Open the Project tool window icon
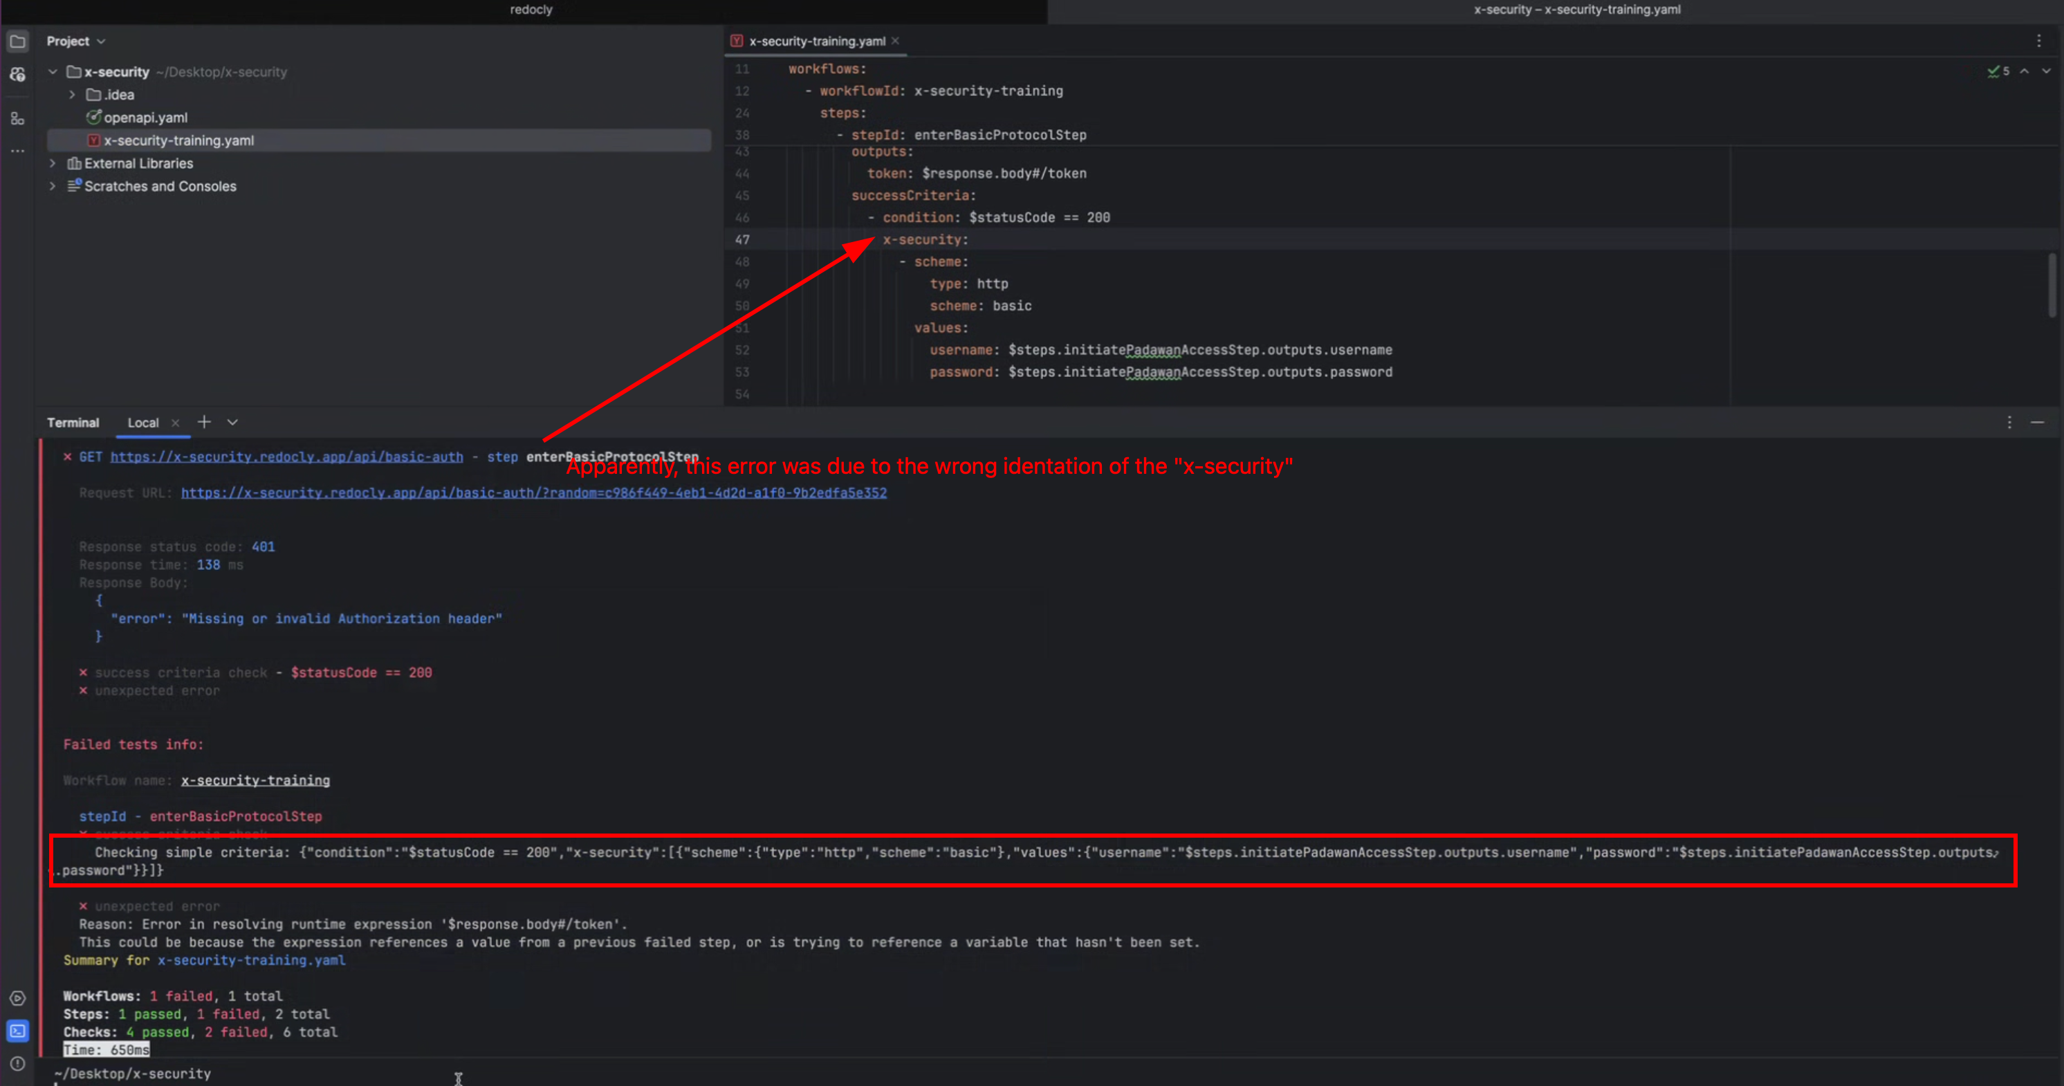The width and height of the screenshot is (2064, 1086). coord(17,41)
